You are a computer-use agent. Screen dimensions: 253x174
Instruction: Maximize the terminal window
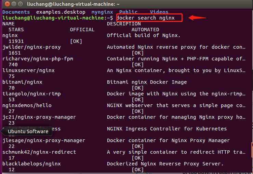(x=20, y=4)
